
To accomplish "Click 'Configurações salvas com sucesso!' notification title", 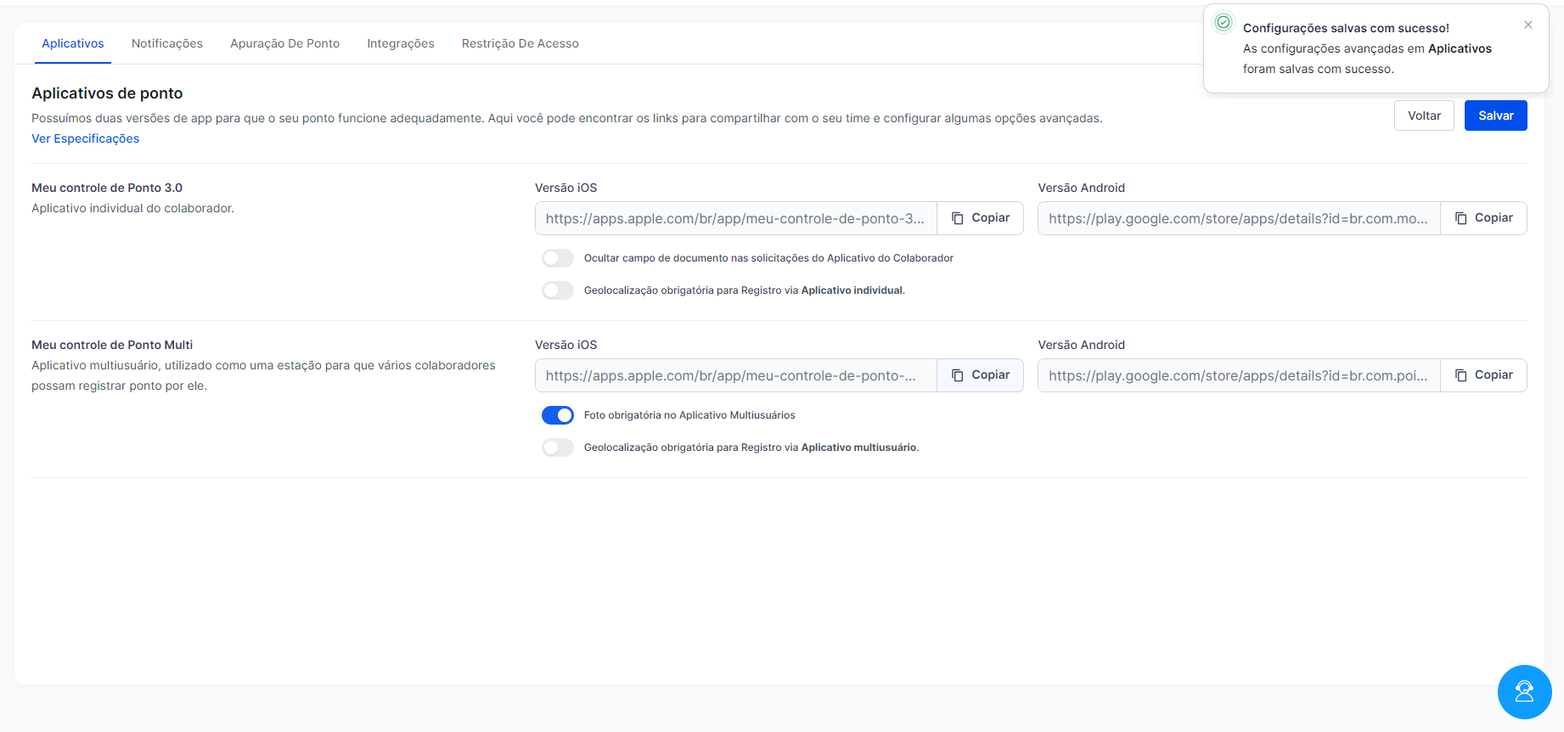I will (x=1346, y=28).
